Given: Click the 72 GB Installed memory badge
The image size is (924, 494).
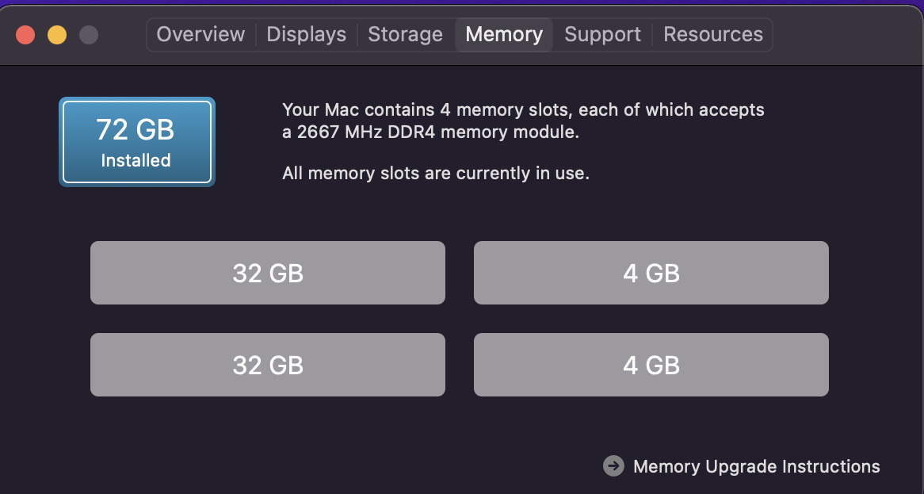Looking at the screenshot, I should click(136, 142).
